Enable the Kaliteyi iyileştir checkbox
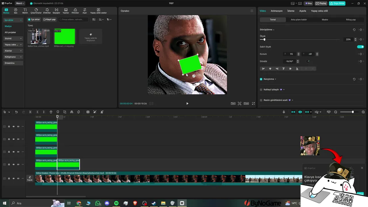 pyautogui.click(x=261, y=90)
